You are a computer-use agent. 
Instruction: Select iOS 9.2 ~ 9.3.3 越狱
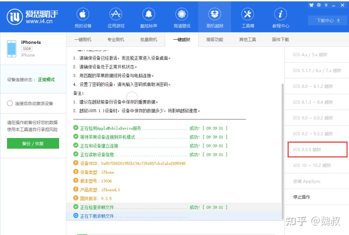[317, 134]
